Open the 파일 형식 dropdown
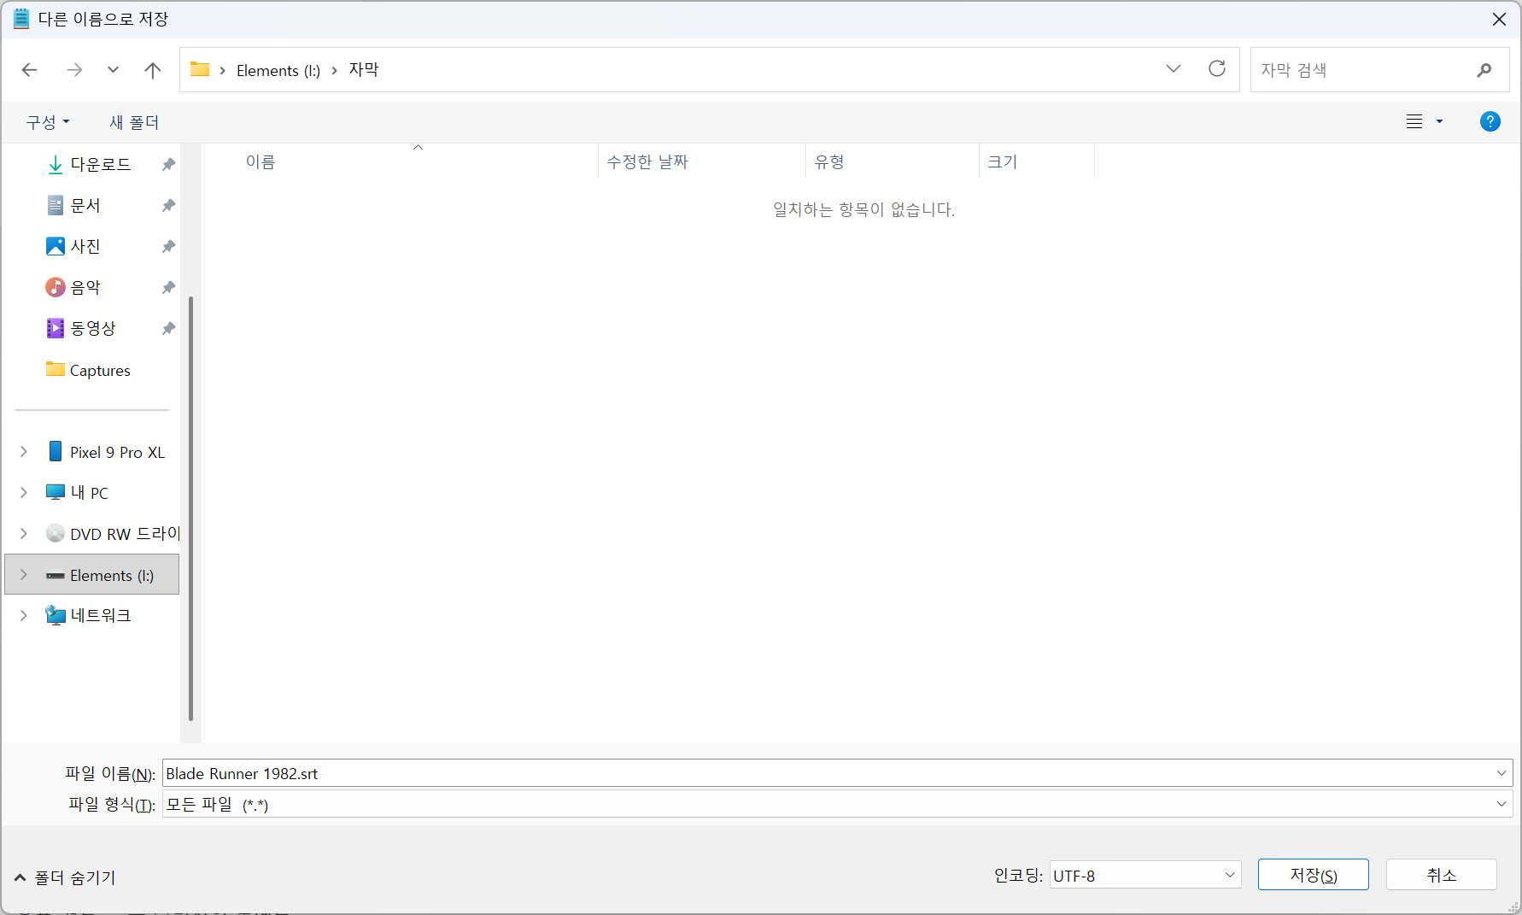Screen dimensions: 1522x915 coord(837,804)
